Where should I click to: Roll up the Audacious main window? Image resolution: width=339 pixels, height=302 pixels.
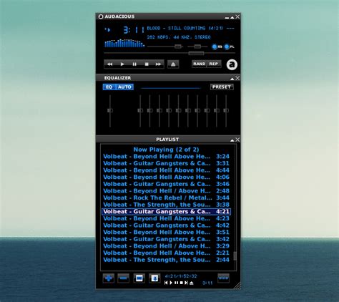232,17
